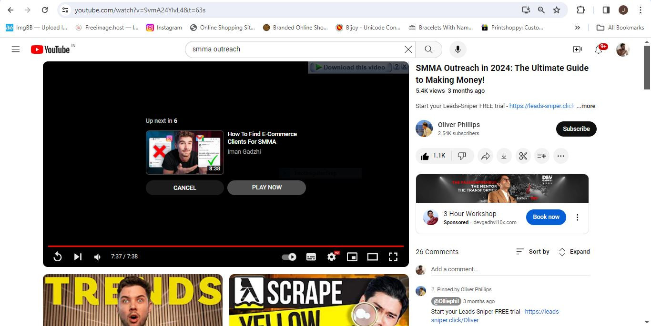The width and height of the screenshot is (651, 326).
Task: Open the help icon on the Download this video bar
Action: 396,67
